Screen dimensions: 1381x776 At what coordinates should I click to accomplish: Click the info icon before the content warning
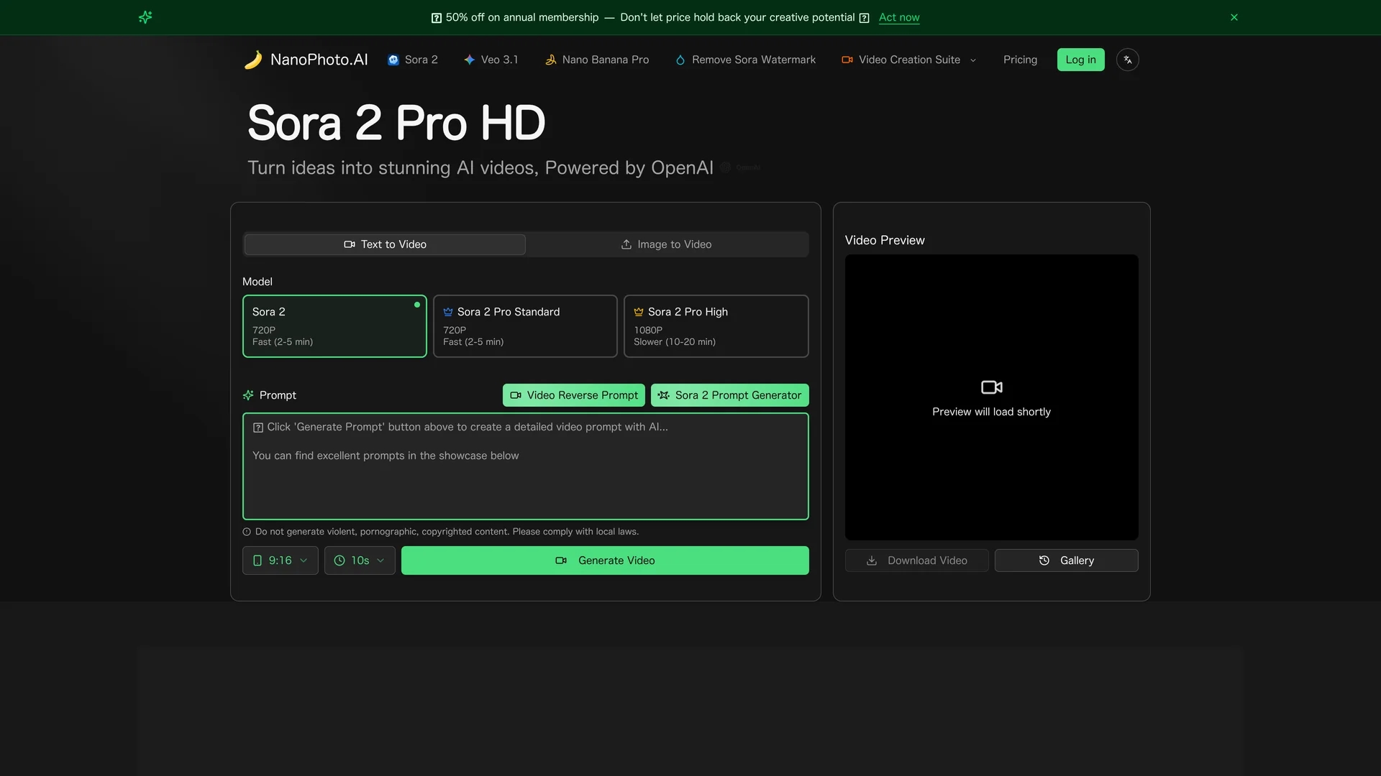(247, 532)
